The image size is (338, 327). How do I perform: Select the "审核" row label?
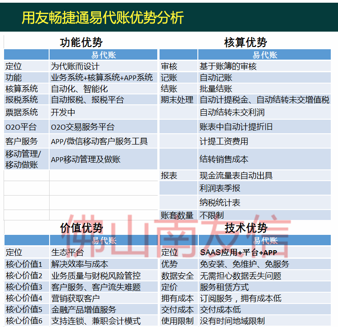click(178, 66)
